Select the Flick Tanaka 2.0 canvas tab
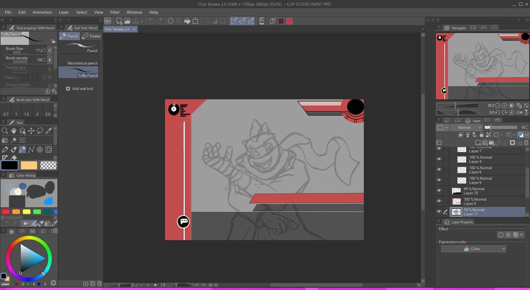Viewport: 530px width, 290px height. (117, 29)
